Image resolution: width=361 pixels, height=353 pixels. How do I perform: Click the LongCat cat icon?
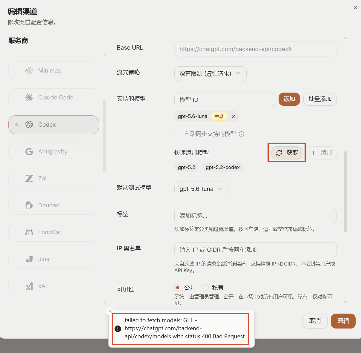click(29, 232)
